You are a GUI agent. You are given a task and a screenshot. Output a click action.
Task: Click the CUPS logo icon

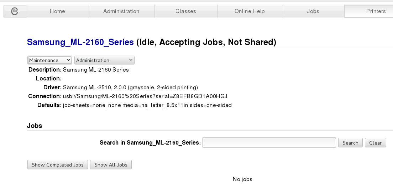pos(15,11)
